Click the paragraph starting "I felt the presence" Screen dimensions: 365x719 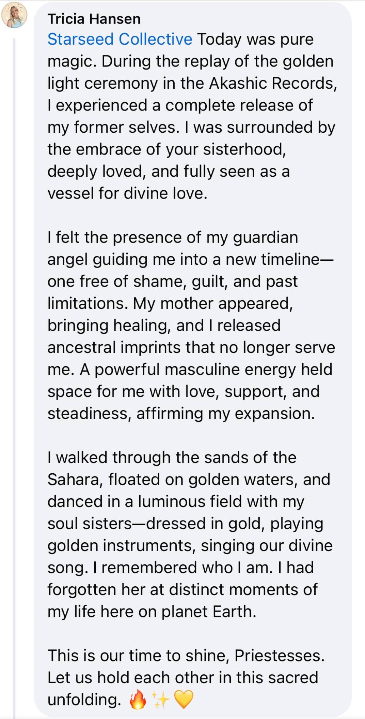[191, 326]
